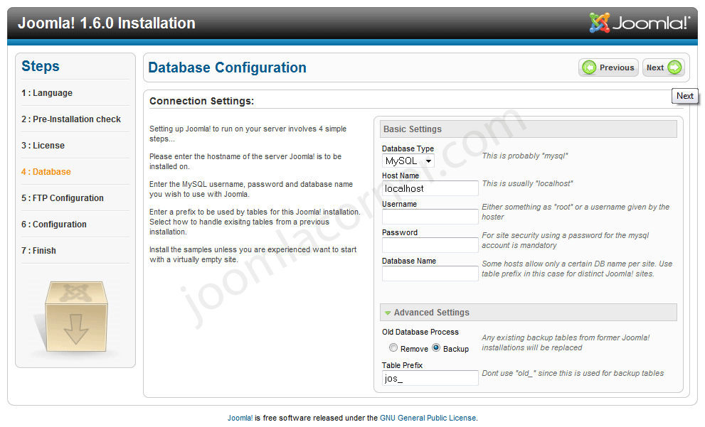Click the 'Dont use "old_"' hint text
Viewport: 705px width, 427px height.
tap(573, 373)
